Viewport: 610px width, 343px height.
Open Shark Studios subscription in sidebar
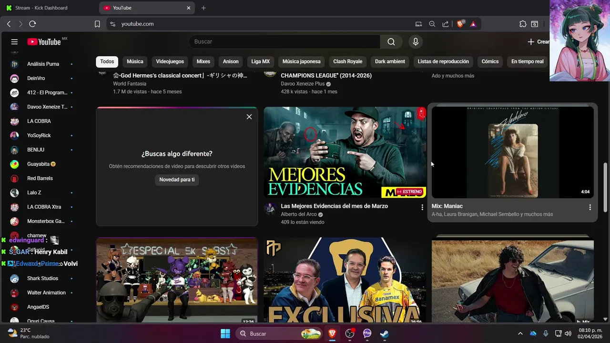(x=41, y=278)
